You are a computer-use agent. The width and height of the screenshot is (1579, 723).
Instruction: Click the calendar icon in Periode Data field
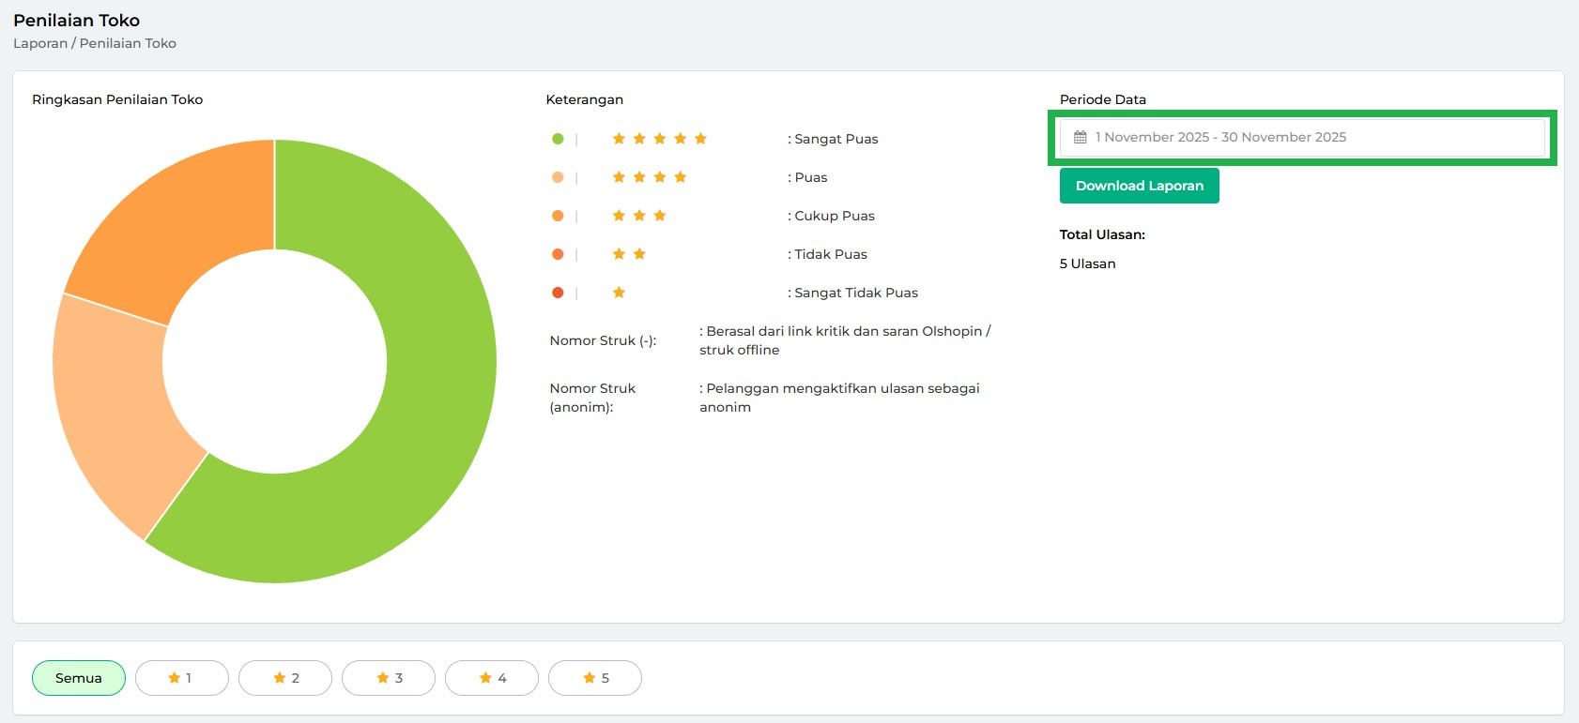pyautogui.click(x=1080, y=137)
